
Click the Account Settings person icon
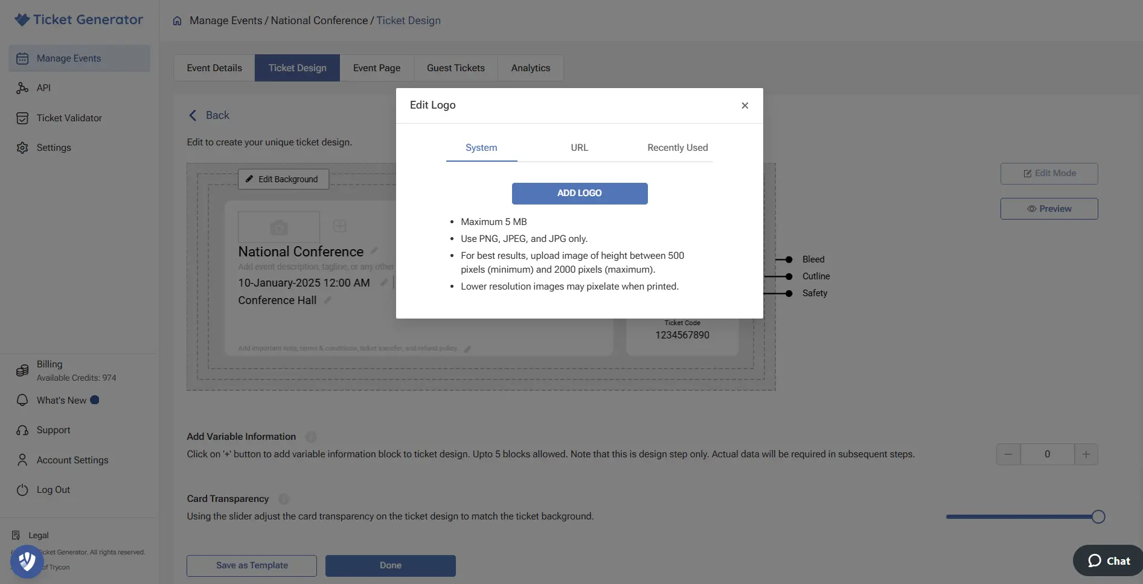22,460
